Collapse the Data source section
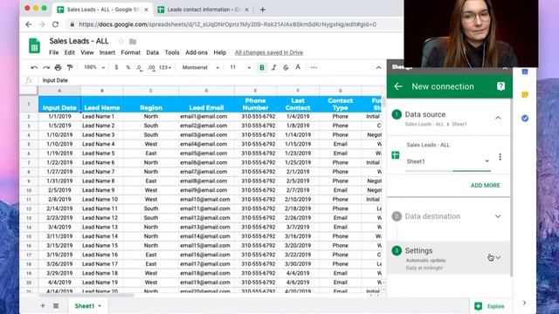This screenshot has height=314, width=559. tap(498, 118)
